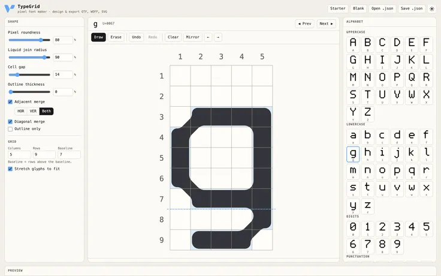Choose Both merge direction

(x=46, y=111)
